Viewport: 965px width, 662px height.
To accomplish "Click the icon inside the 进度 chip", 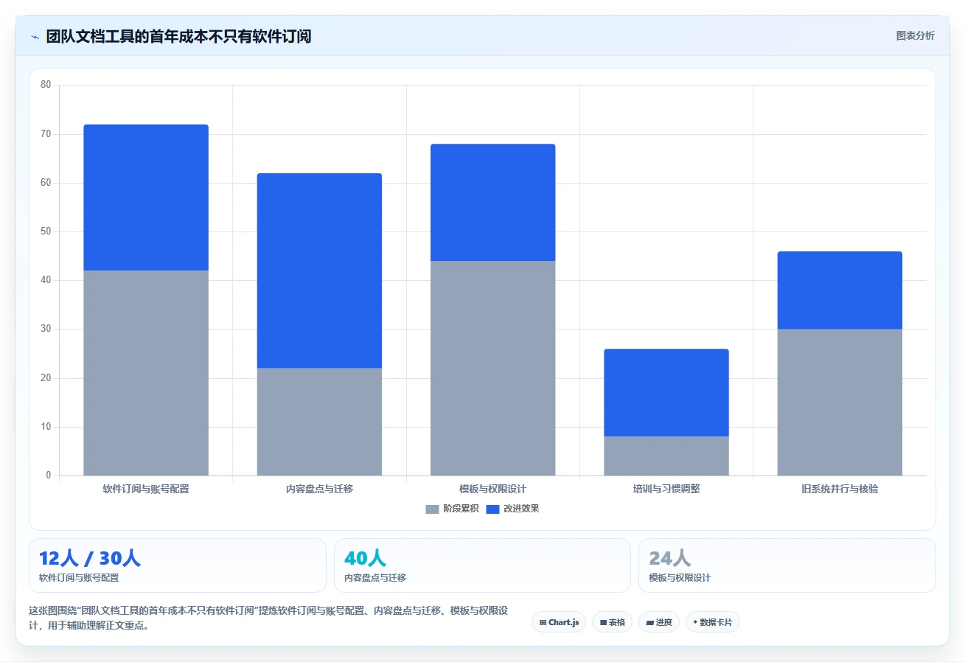I will 649,623.
